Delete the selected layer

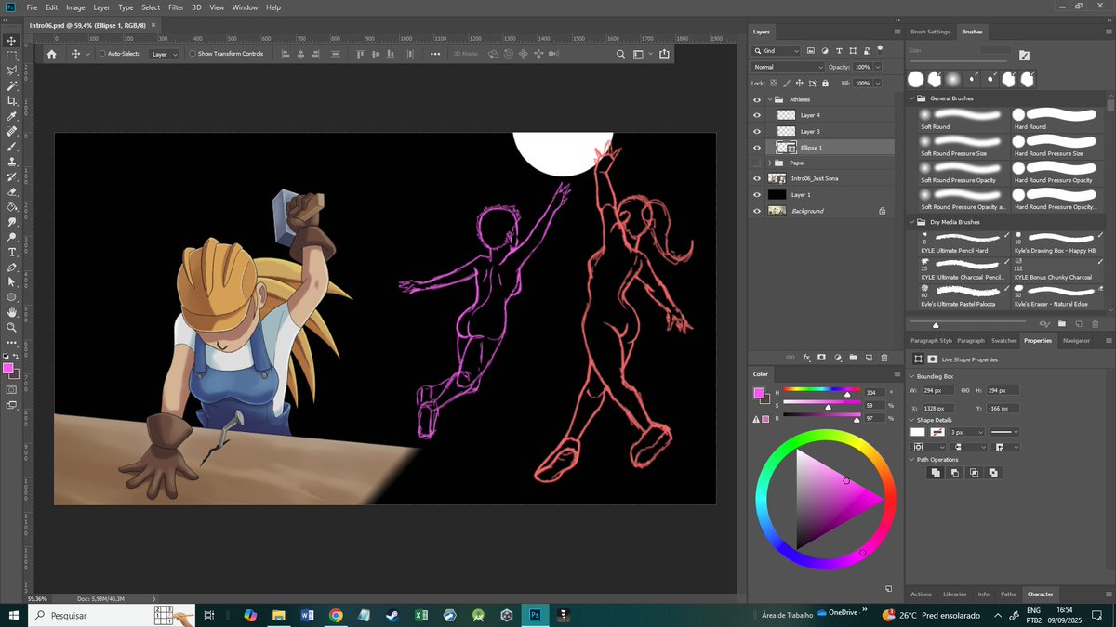click(883, 357)
